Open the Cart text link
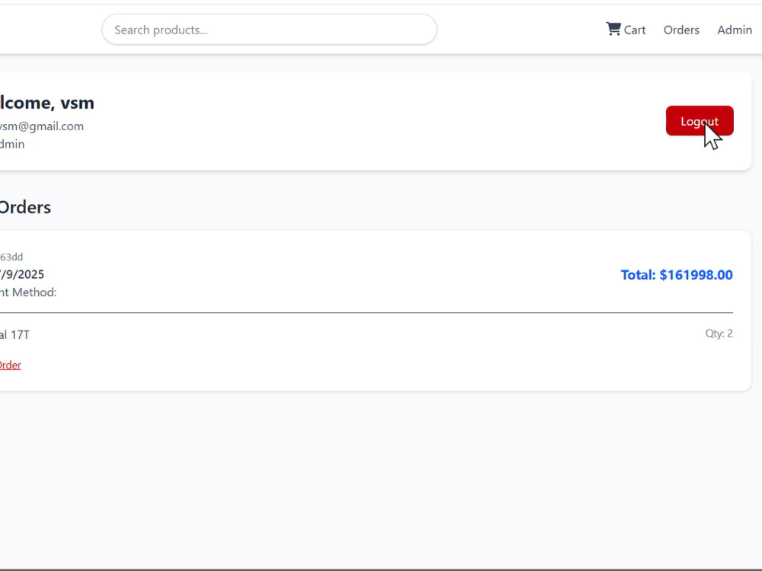 tap(635, 30)
